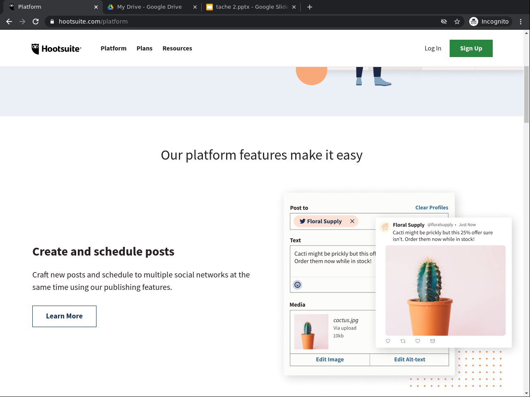Click the cactus.jpg media thumbnail
530x397 pixels.
tap(311, 332)
